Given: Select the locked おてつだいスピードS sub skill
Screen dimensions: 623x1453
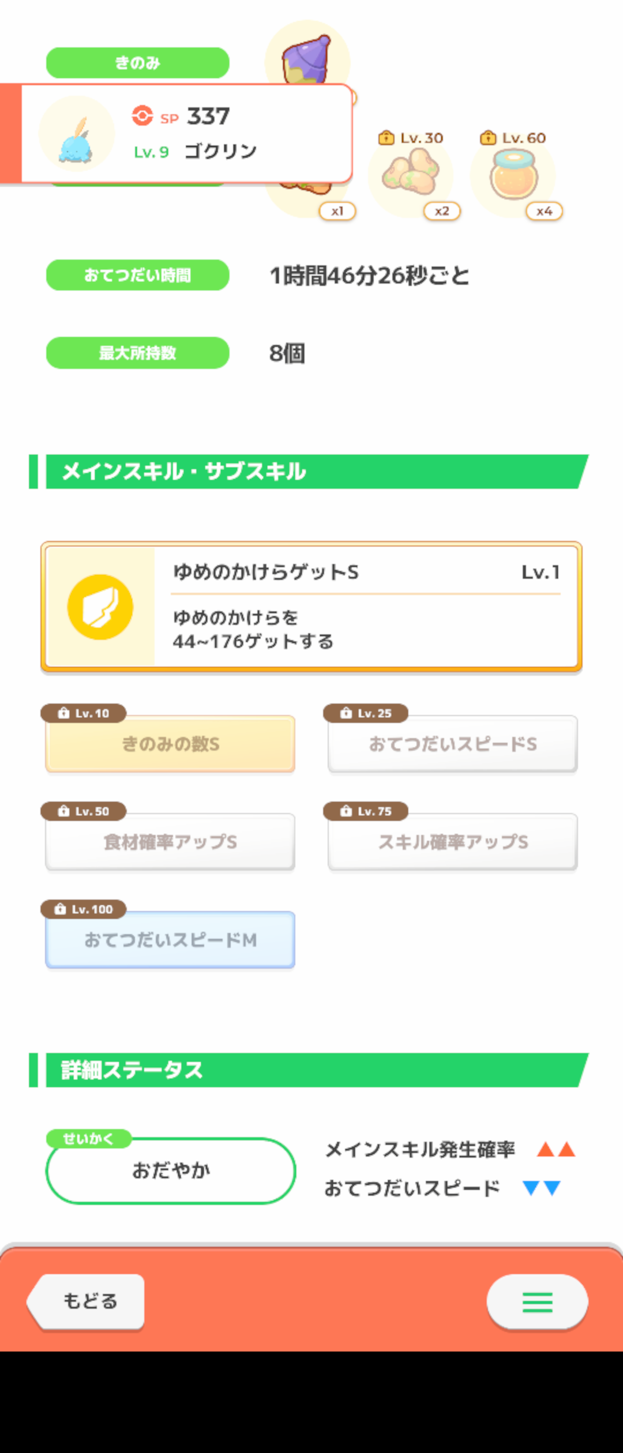Looking at the screenshot, I should tap(453, 744).
